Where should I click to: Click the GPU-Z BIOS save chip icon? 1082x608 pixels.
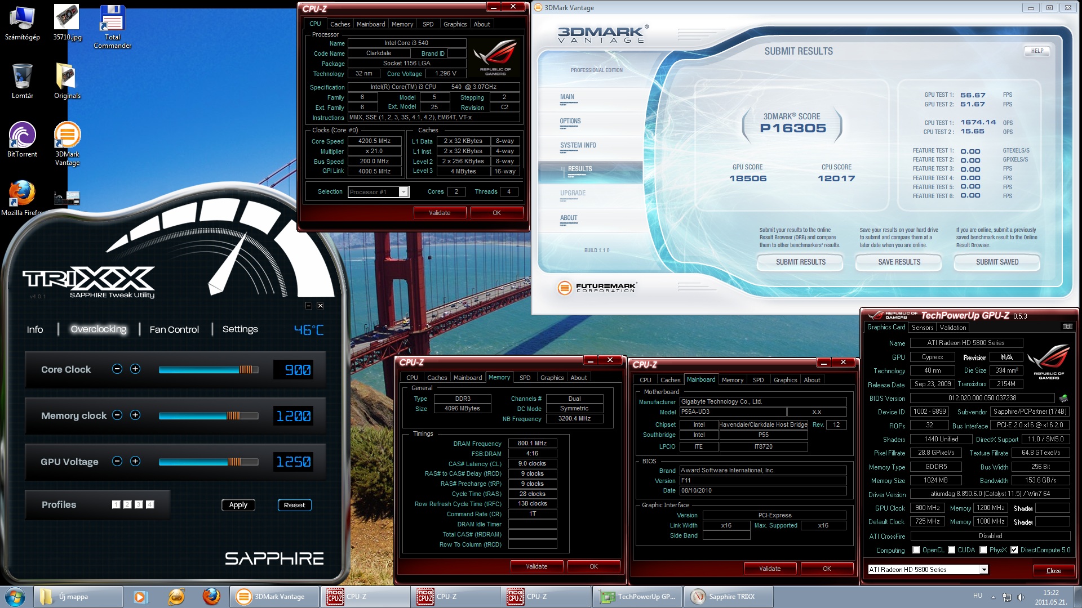coord(1063,398)
